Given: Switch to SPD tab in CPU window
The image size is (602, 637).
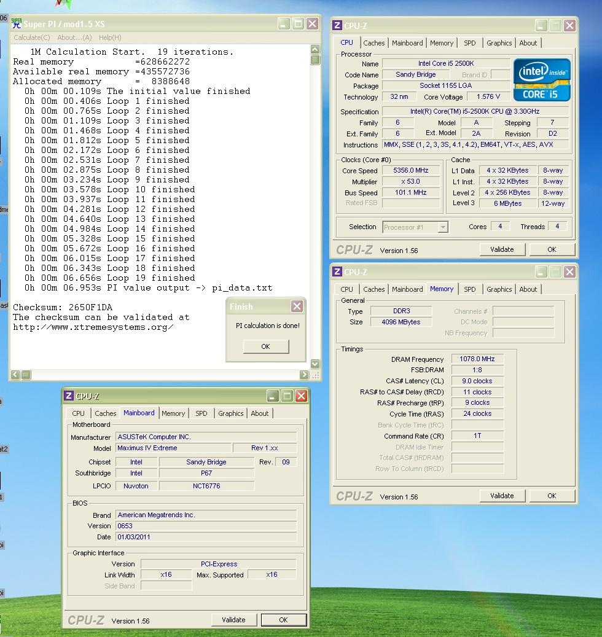Looking at the screenshot, I should tap(469, 43).
